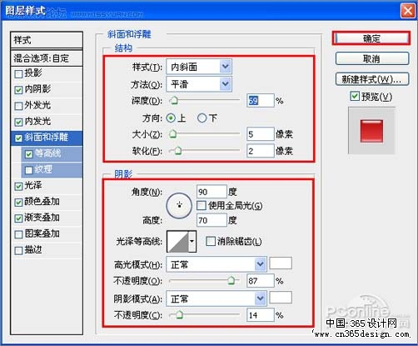Click the shadow mode color swatch
The image size is (418, 346).
(x=281, y=298)
